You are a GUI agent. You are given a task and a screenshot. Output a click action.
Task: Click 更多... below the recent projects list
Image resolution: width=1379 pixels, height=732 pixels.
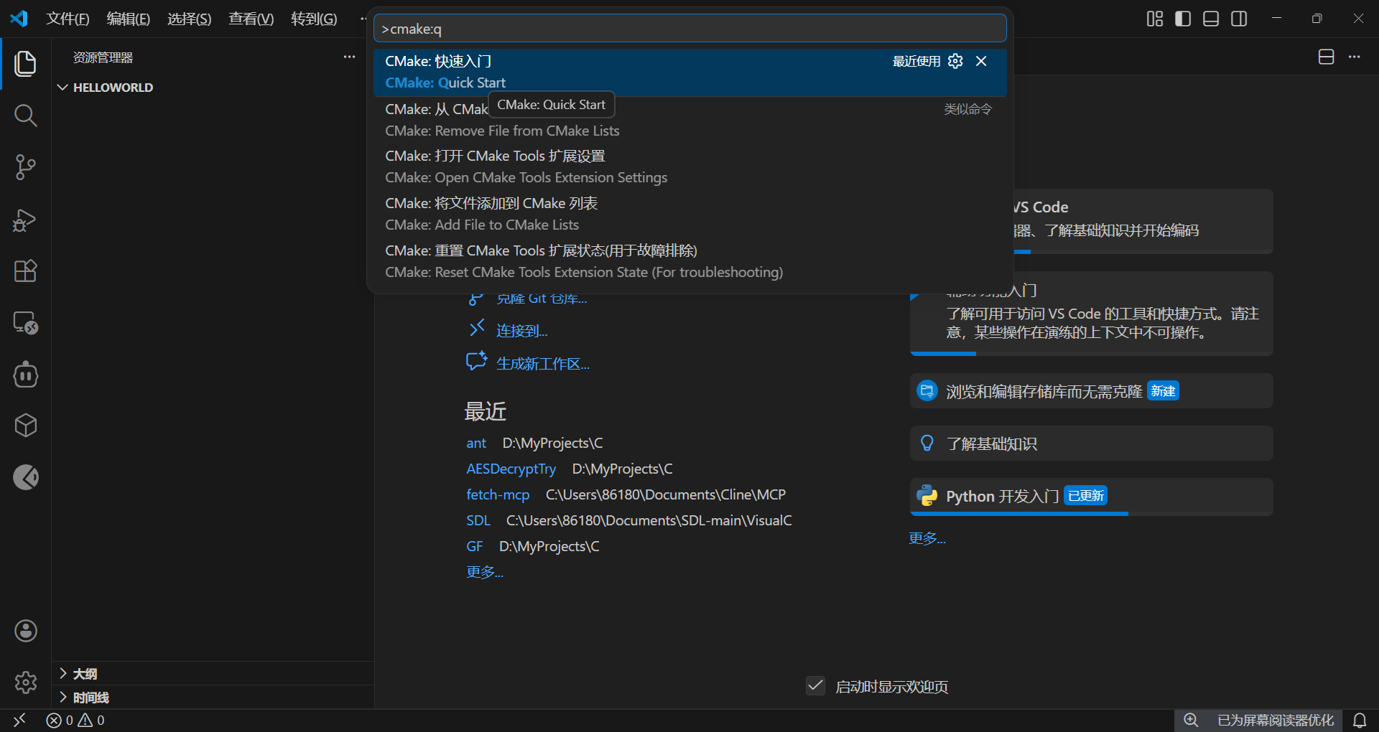[x=485, y=572]
